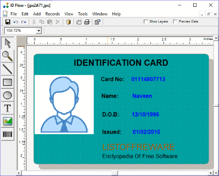Viewport: 219px width, 176px height.
Task: Click the print icon
Action: (x=87, y=22)
